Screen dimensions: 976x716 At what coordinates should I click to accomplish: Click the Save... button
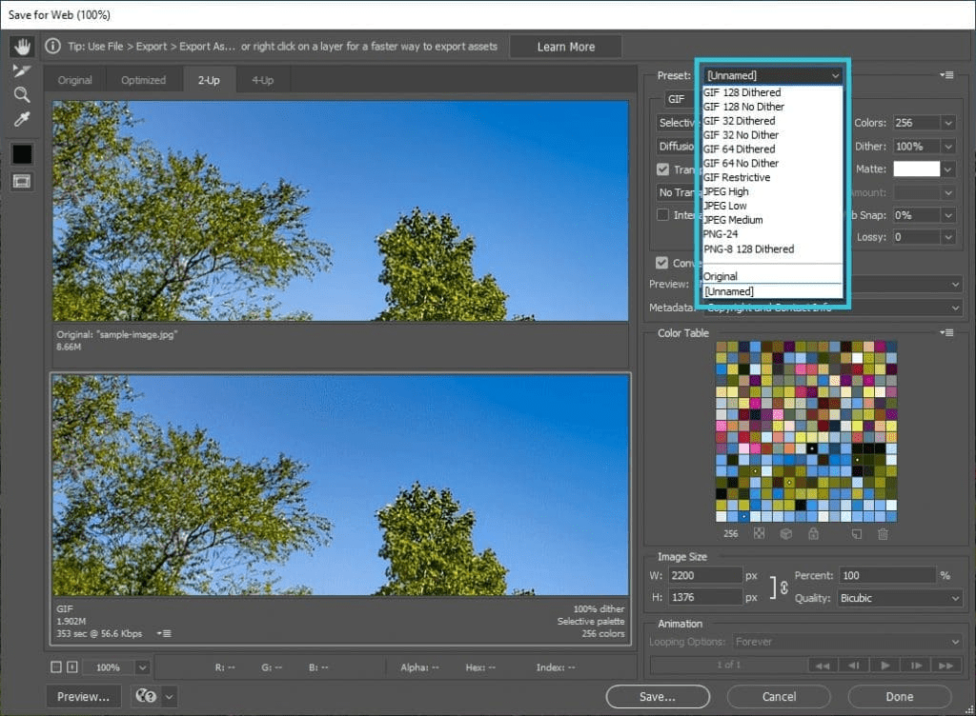(658, 697)
